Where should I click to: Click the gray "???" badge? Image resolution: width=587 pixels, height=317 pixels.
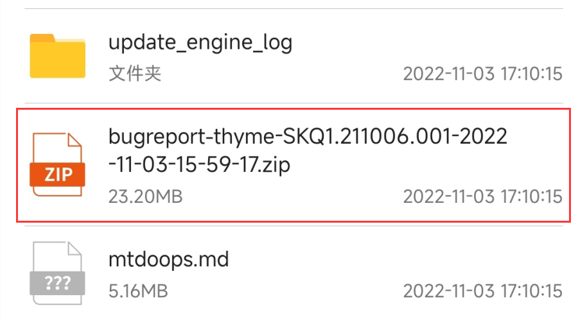[57, 283]
